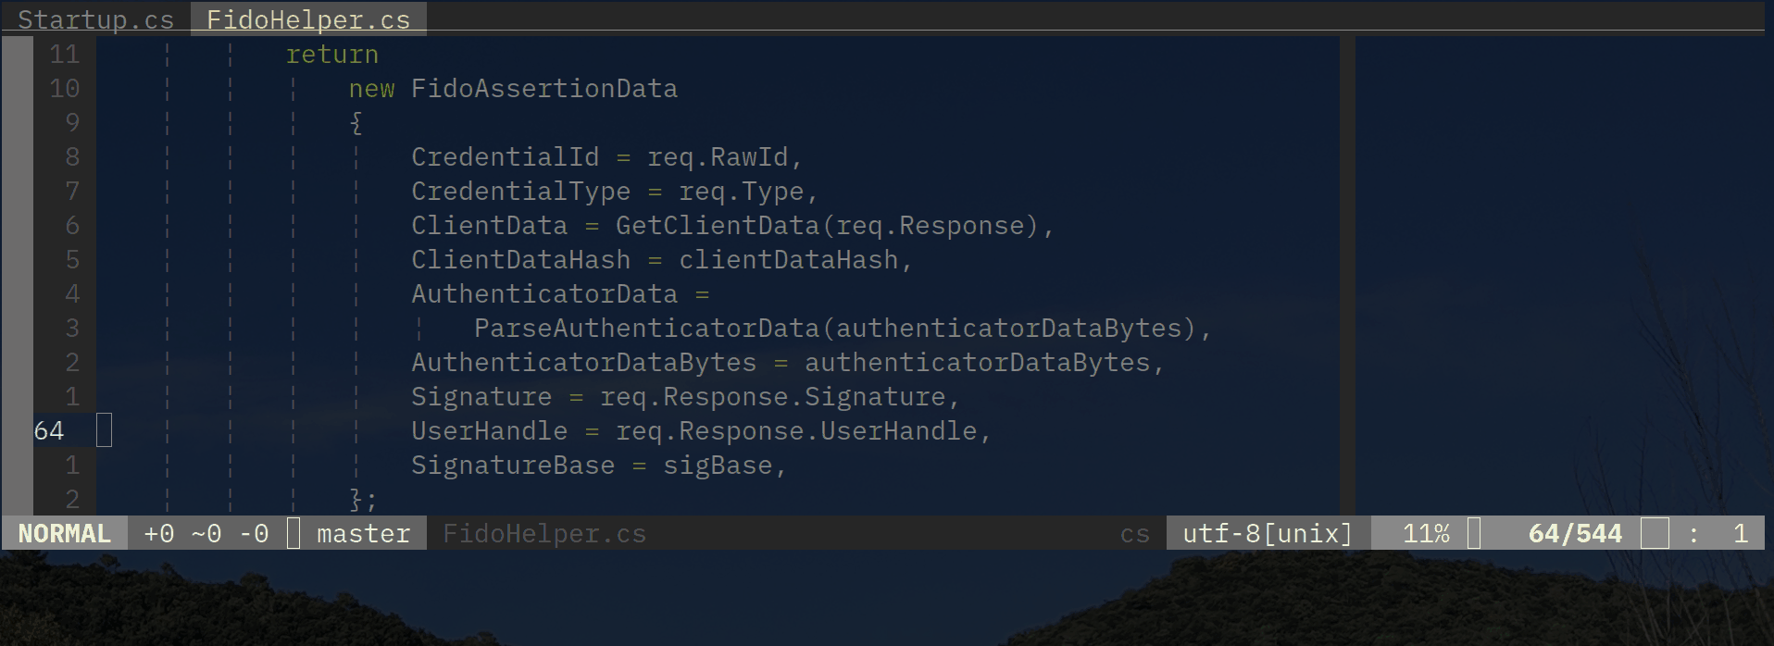Click the utf-8[unix] encoding segment
This screenshot has width=1774, height=646.
(x=1268, y=534)
